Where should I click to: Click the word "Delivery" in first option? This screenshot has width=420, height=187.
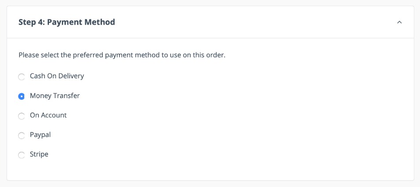point(71,76)
